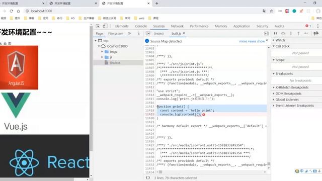Bookmark this page with the star icon
This screenshot has width=322, height=181.
pyautogui.click(x=272, y=11)
